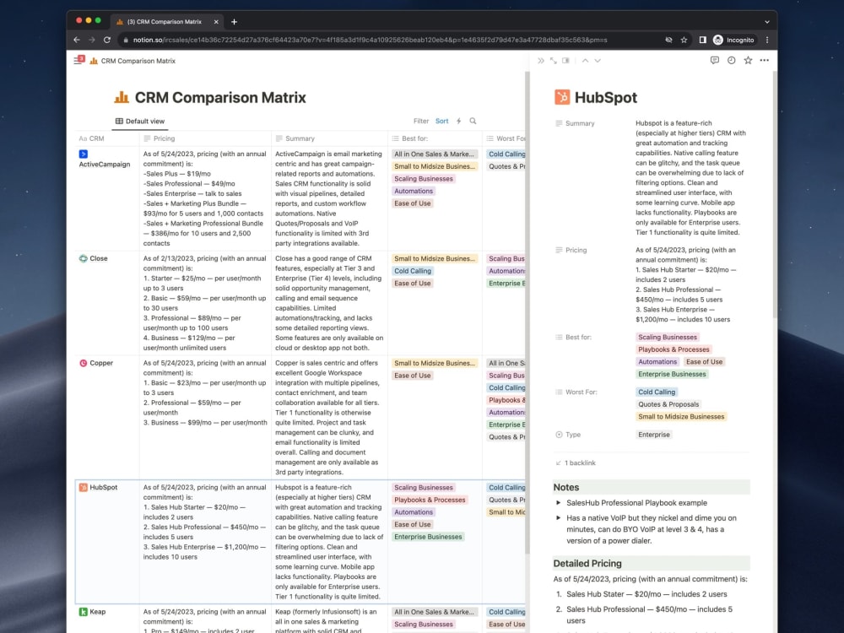
Task: Go to next record with down chevron
Action: tap(598, 61)
